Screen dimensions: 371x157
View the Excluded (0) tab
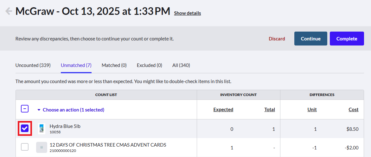[150, 65]
